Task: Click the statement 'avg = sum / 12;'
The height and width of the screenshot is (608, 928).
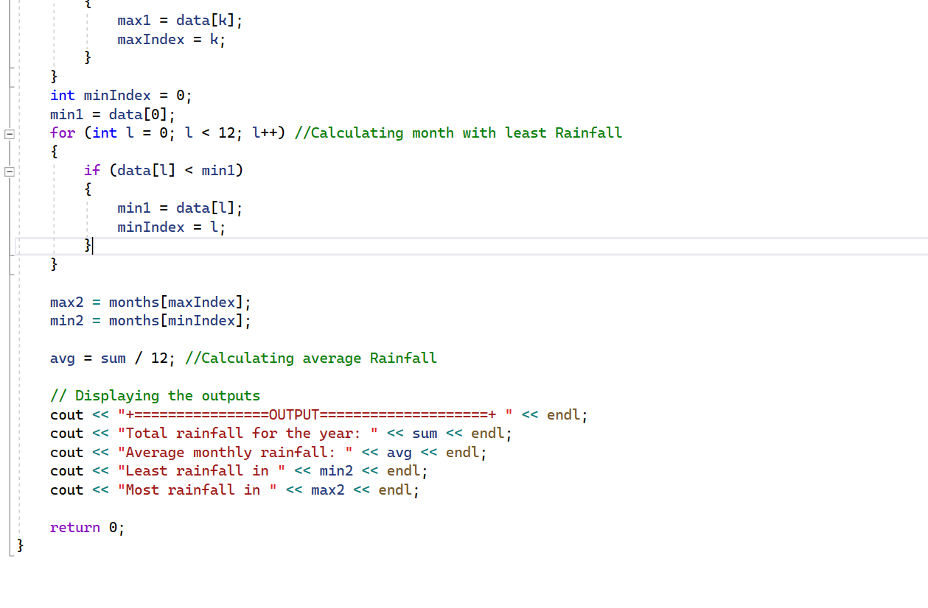Action: point(113,358)
